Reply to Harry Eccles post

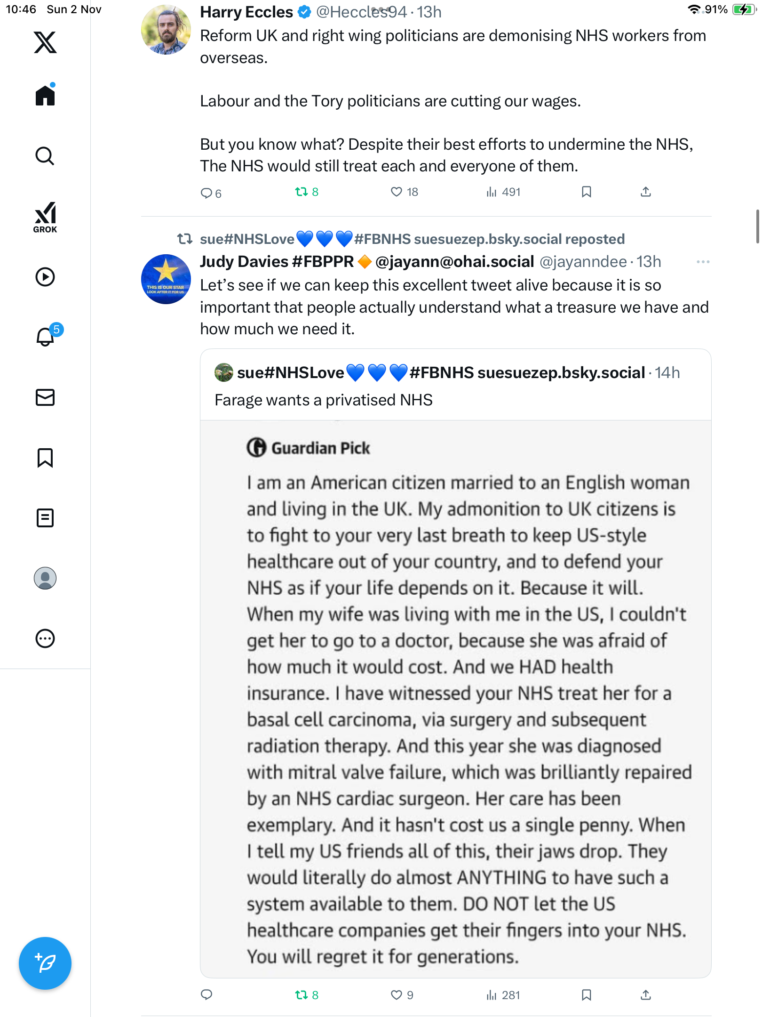pos(206,193)
